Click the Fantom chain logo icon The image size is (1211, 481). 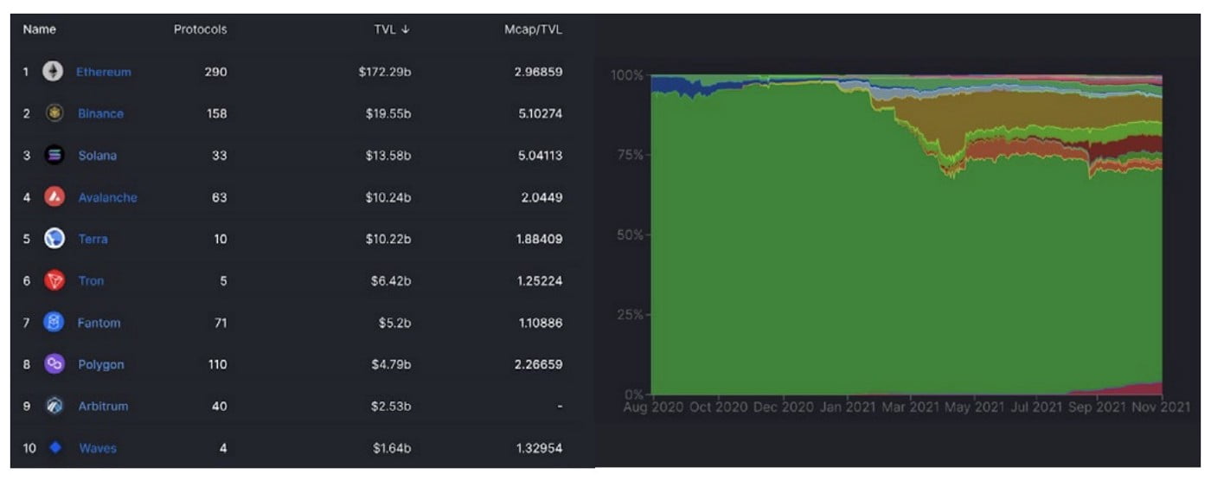tap(54, 323)
